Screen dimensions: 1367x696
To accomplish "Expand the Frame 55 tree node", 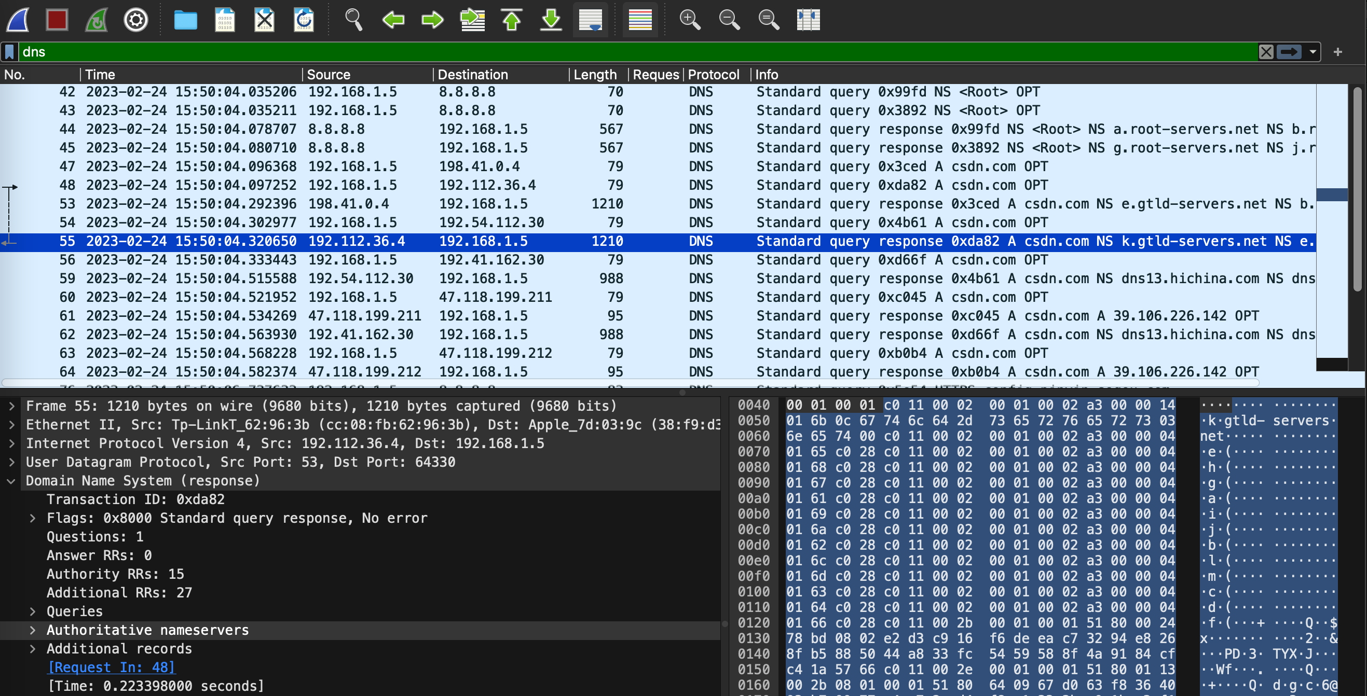I will (11, 407).
